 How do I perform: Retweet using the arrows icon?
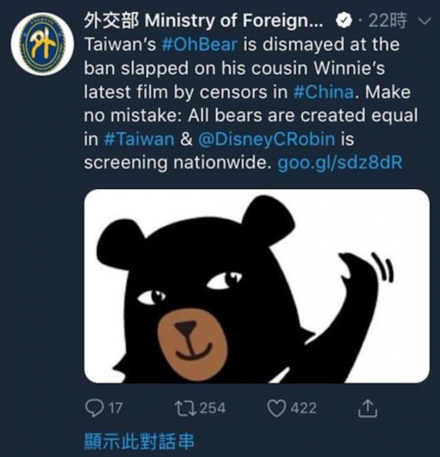[x=185, y=408]
